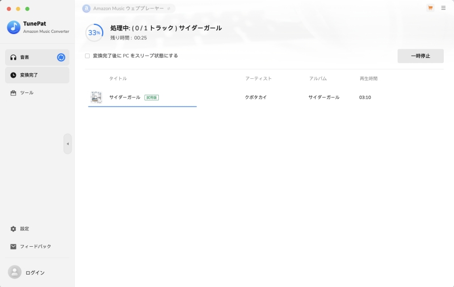Select the ツール sidebar tab
Screen dimensions: 454x287
(x=37, y=93)
